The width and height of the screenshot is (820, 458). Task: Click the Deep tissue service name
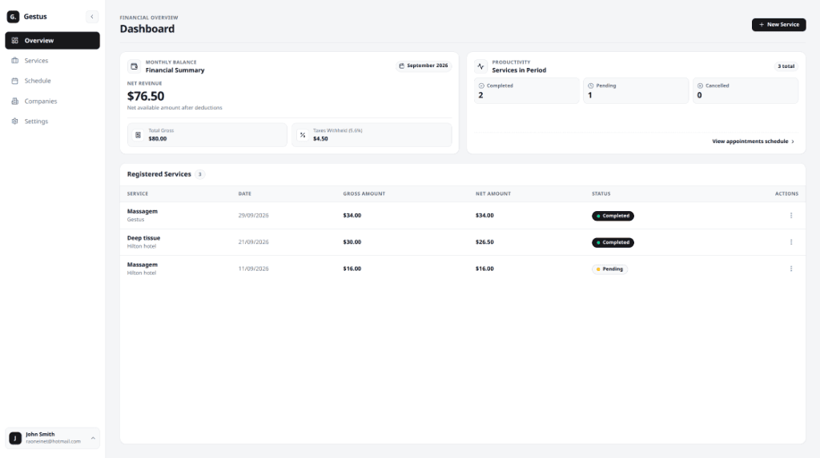pyautogui.click(x=144, y=238)
